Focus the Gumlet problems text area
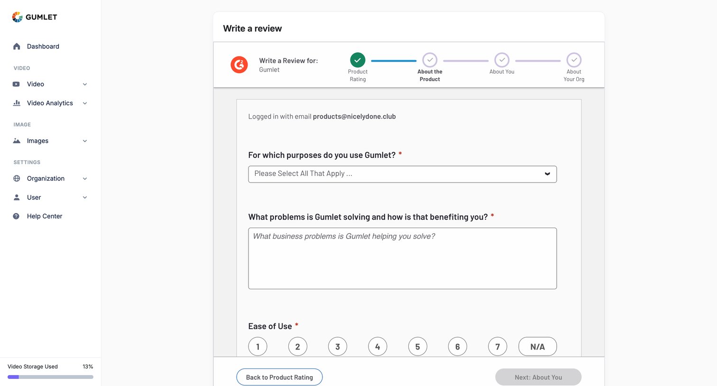This screenshot has height=386, width=717. (x=403, y=258)
